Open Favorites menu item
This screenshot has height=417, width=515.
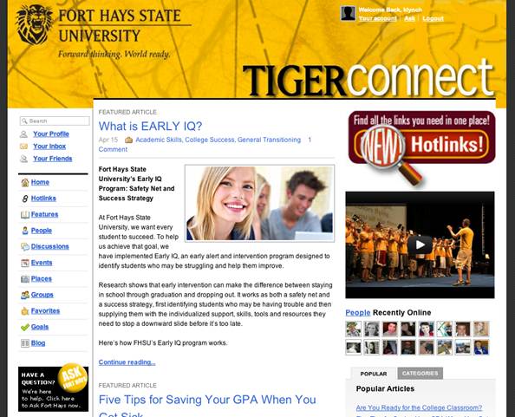45,311
